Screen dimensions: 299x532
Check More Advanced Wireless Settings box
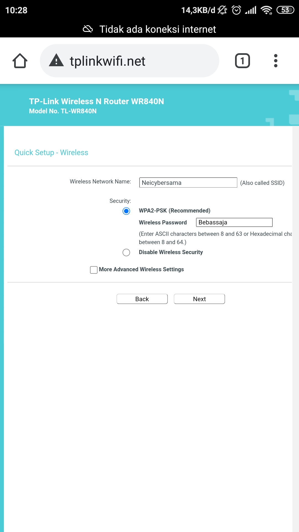point(94,270)
